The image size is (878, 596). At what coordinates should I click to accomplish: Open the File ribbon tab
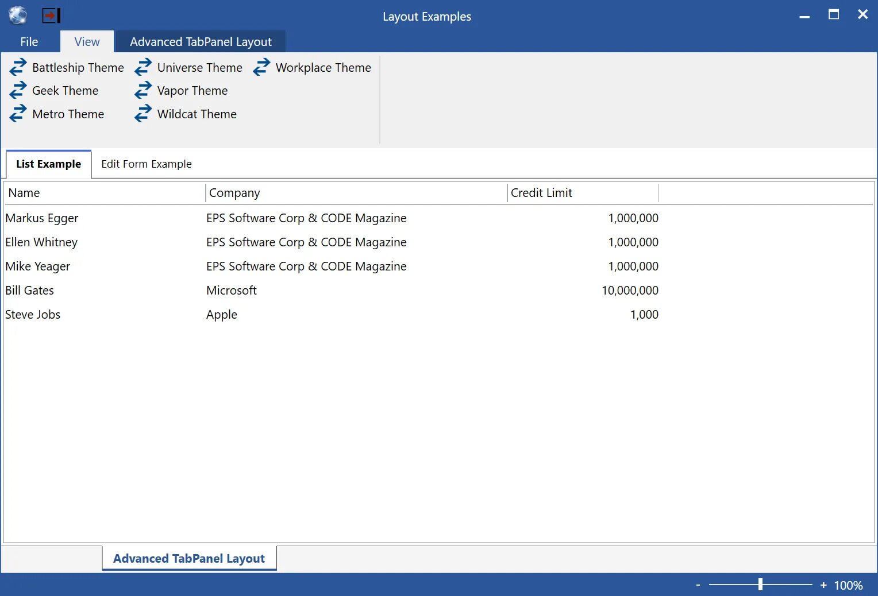29,41
